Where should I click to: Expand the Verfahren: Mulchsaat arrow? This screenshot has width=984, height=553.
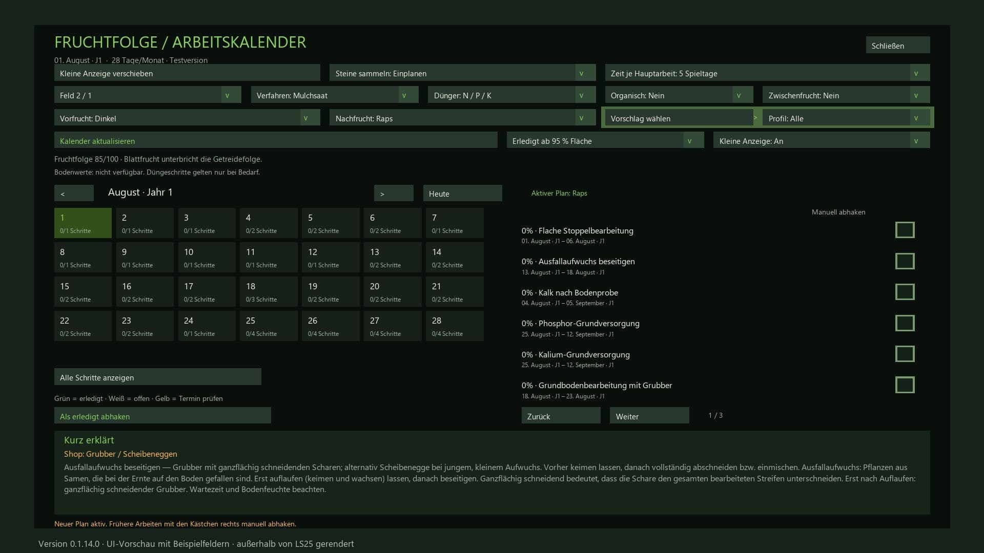point(404,95)
